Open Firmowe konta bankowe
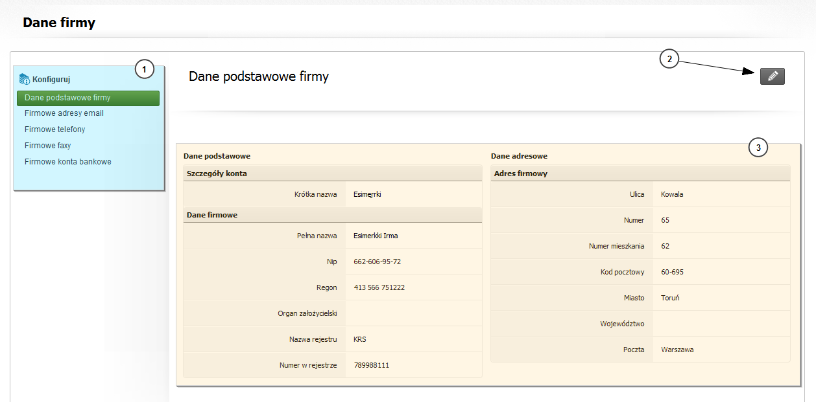Screen dimensions: 816x402 [68, 162]
